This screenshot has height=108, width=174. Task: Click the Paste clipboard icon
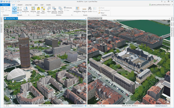tap(3, 9)
